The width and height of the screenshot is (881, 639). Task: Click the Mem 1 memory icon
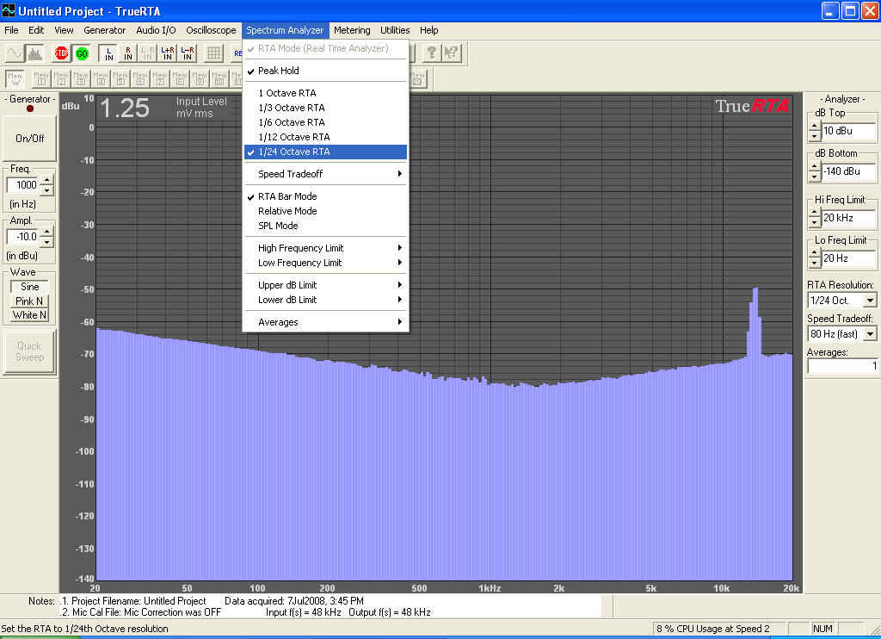[41, 78]
